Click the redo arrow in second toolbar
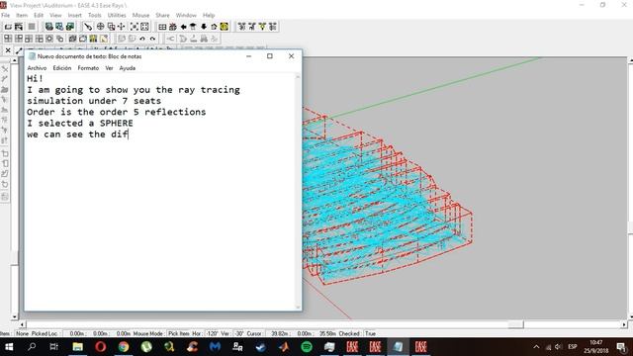The image size is (633, 356). click(x=152, y=39)
